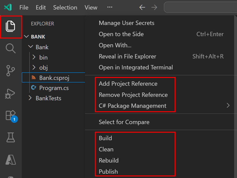Click the title bar search box

point(201,7)
